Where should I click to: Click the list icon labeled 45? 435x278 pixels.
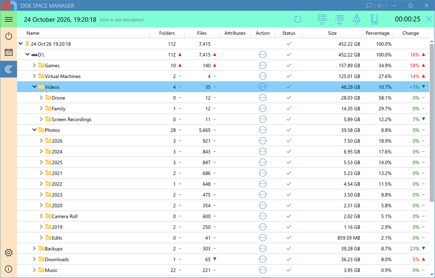pos(339,19)
